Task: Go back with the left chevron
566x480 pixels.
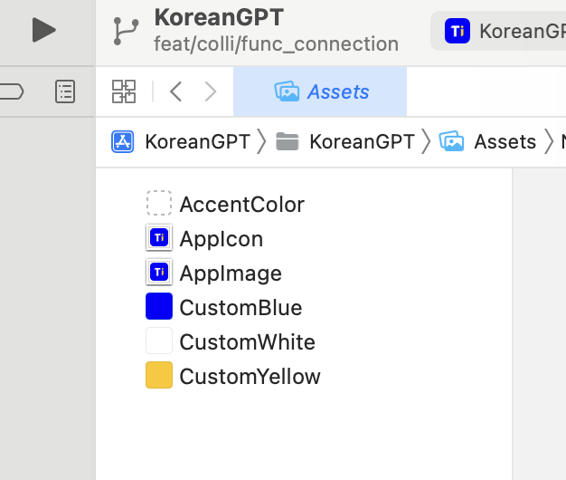Action: click(175, 91)
